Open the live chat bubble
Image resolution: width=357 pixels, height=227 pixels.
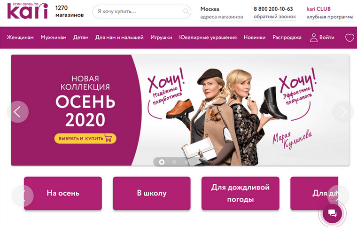(x=332, y=213)
